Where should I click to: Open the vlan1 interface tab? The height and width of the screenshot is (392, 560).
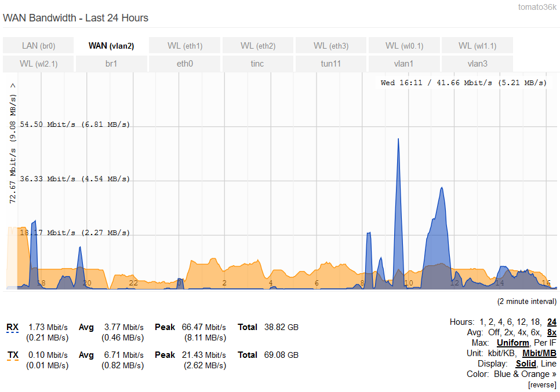click(404, 64)
